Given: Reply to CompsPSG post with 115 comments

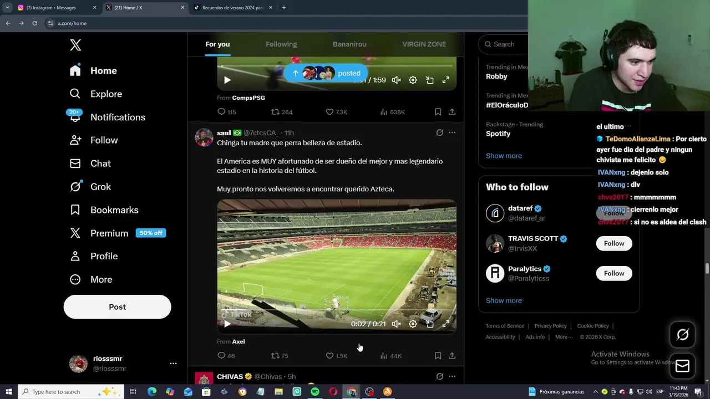Looking at the screenshot, I should [x=226, y=112].
